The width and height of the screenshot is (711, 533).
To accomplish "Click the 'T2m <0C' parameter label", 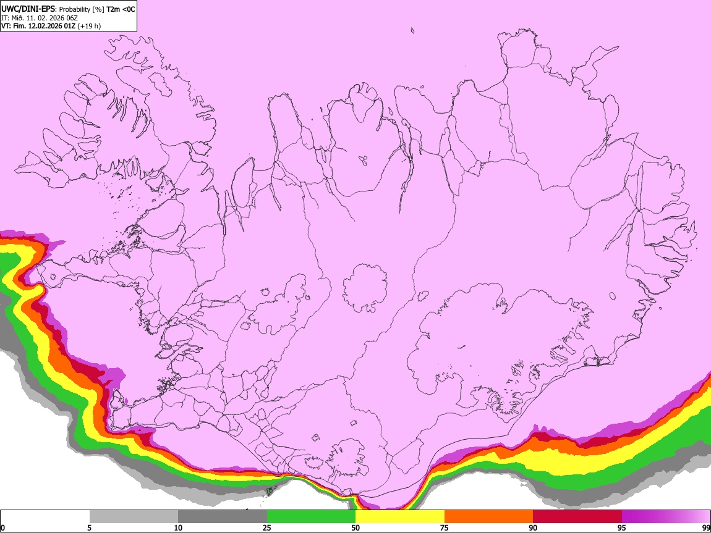I will coord(121,9).
